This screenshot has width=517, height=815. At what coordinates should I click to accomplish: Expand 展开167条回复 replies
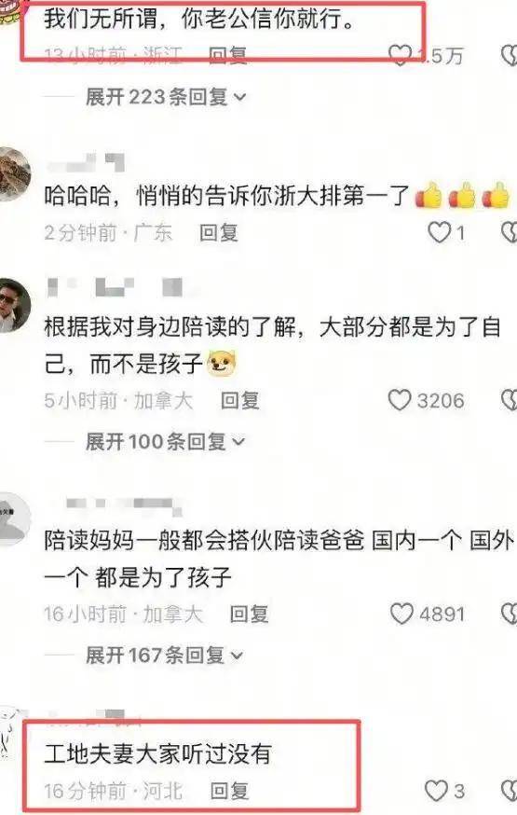[164, 655]
